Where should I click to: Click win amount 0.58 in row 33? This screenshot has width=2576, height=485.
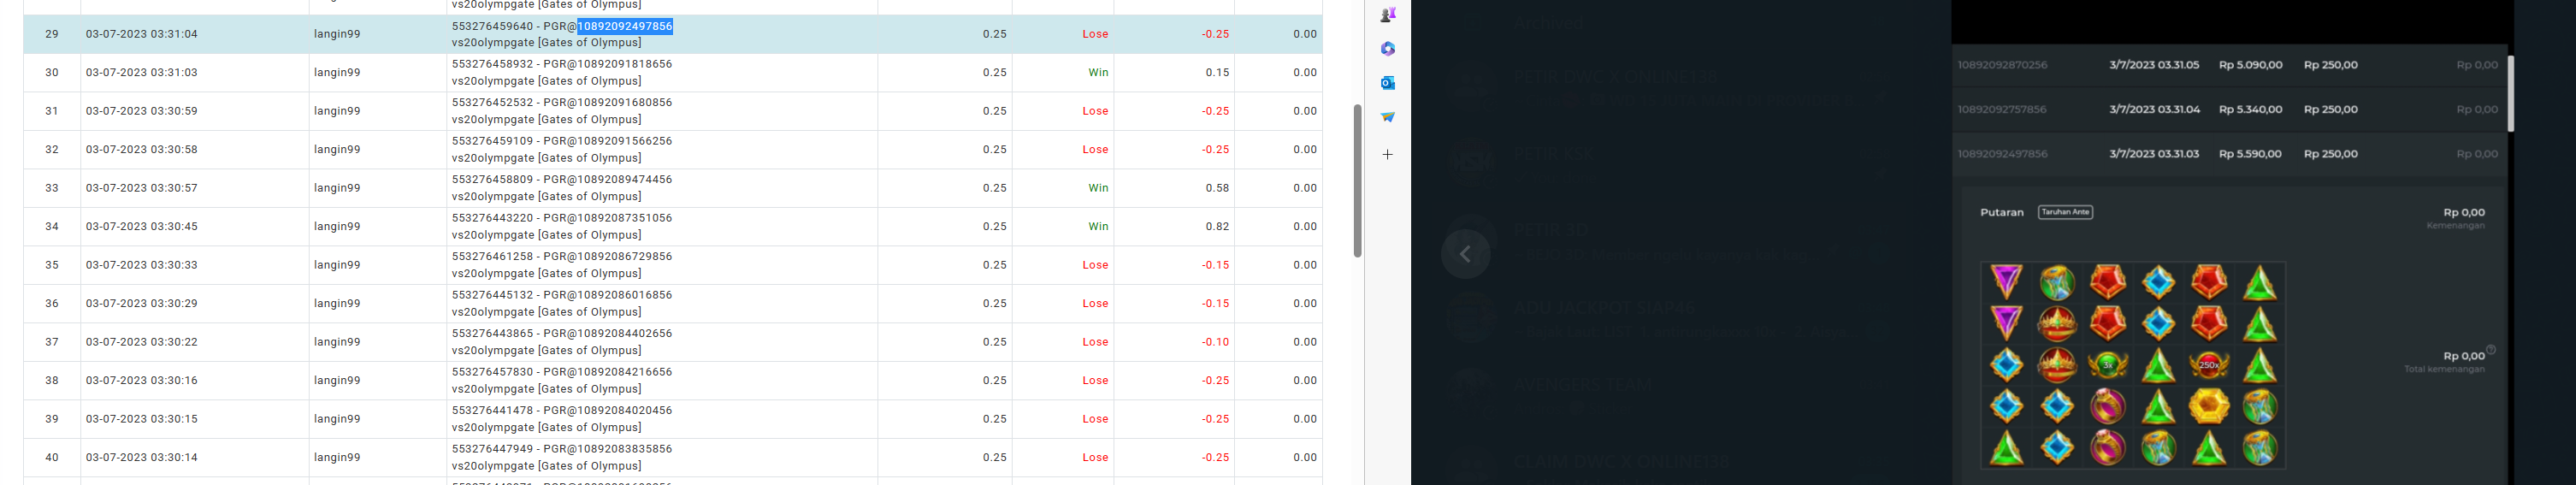click(1217, 188)
